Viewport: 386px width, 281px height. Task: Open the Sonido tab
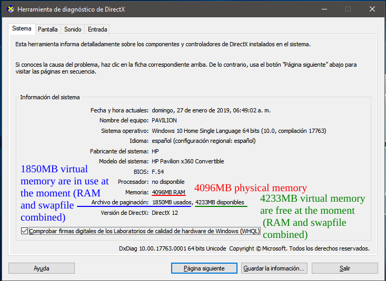[x=73, y=29]
